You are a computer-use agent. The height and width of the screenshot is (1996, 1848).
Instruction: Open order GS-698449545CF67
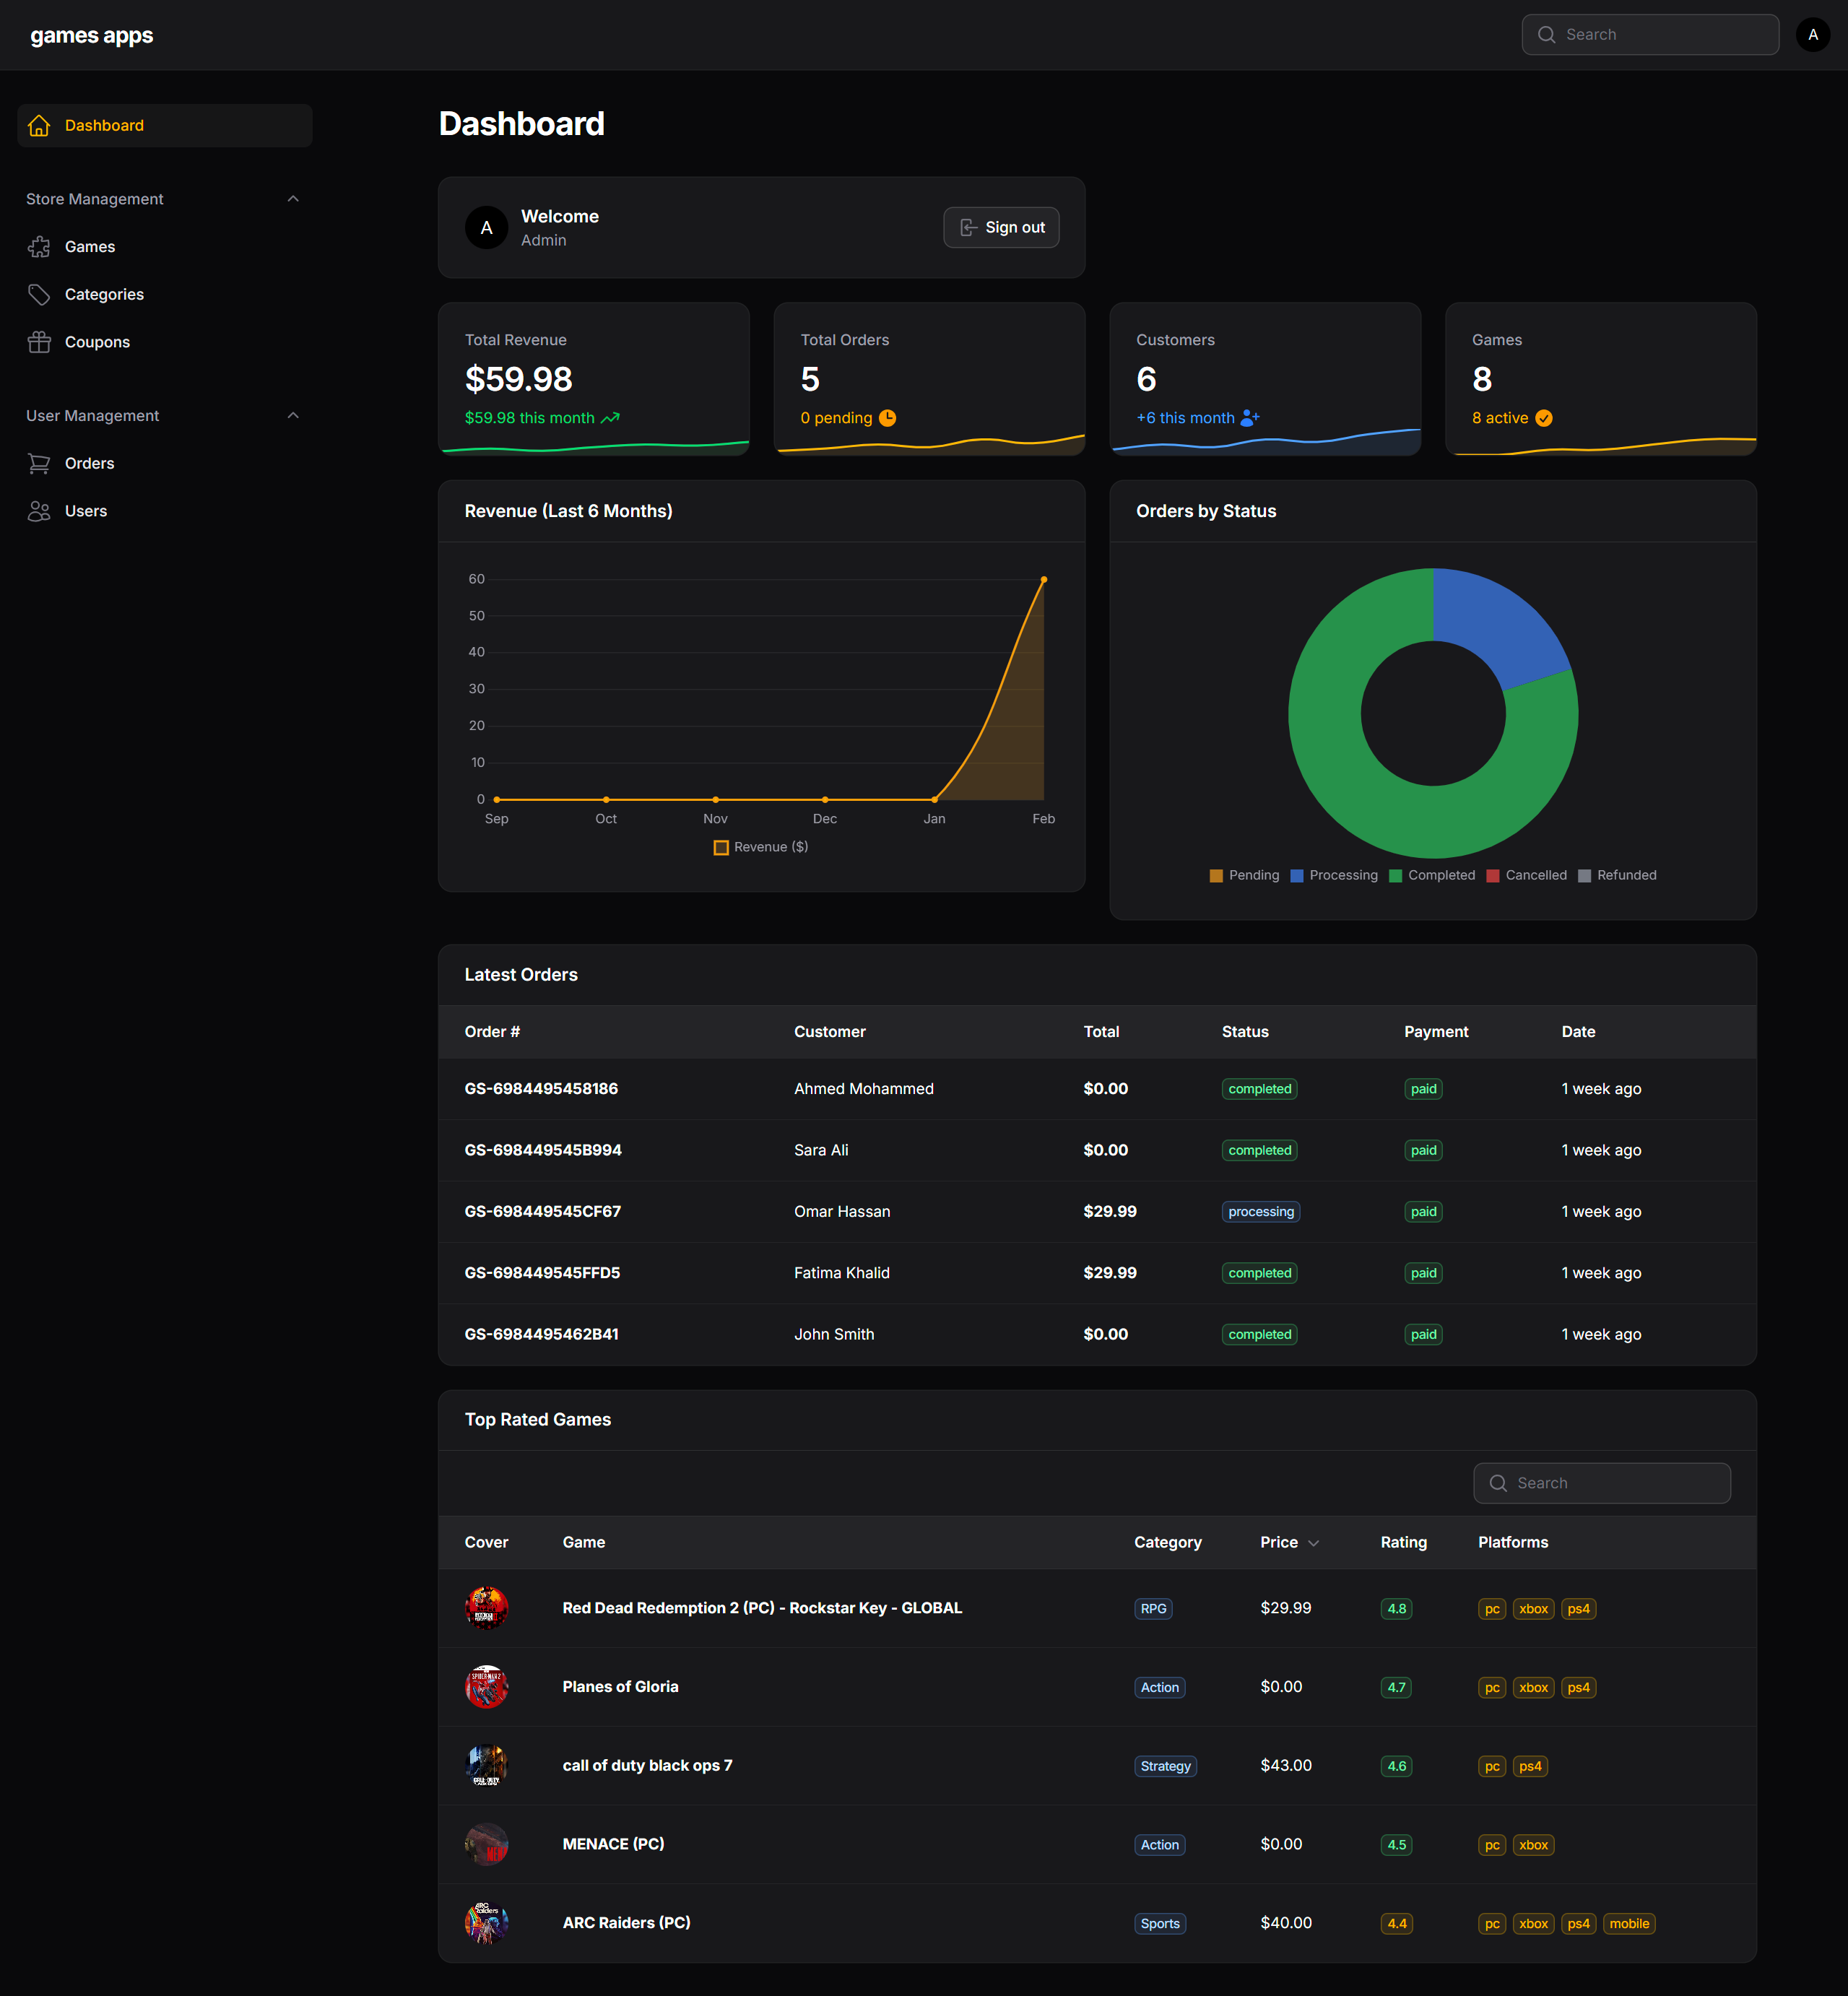click(542, 1211)
